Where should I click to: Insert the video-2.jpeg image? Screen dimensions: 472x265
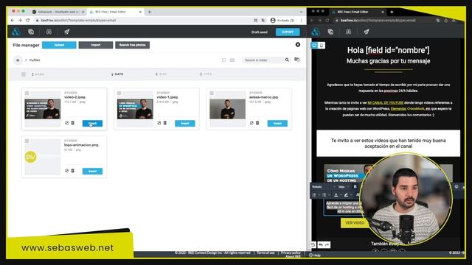(x=92, y=123)
